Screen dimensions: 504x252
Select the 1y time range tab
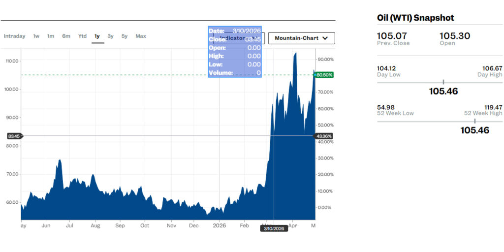[x=97, y=36]
